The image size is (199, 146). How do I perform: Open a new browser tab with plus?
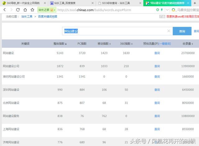tap(195, 3)
